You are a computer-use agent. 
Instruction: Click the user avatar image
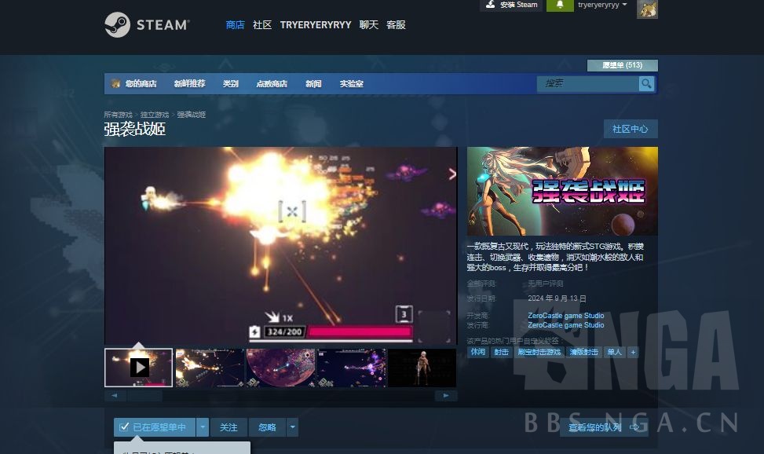pos(647,9)
